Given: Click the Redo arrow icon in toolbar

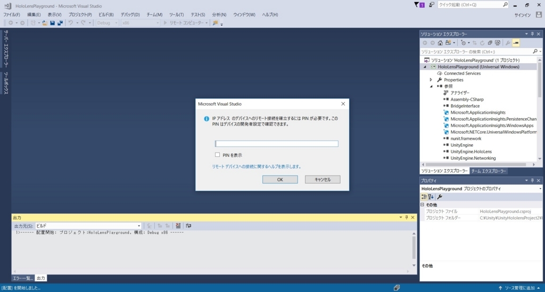Looking at the screenshot, I should [x=83, y=23].
